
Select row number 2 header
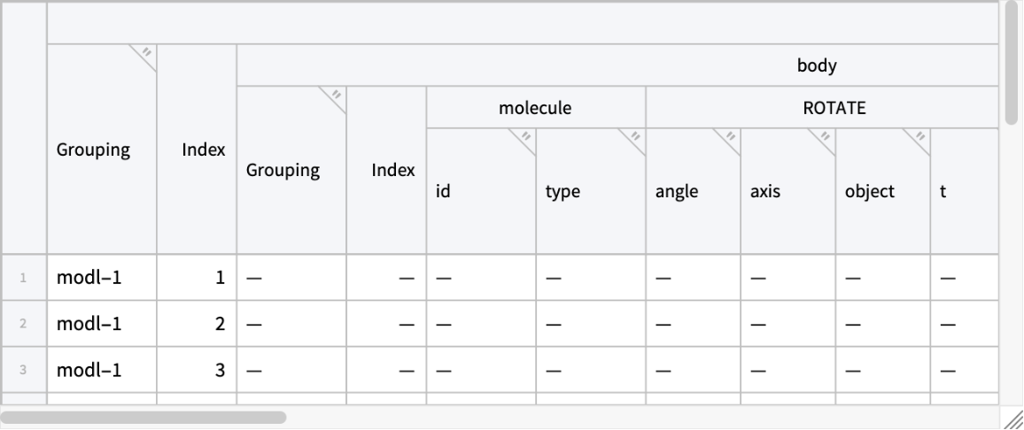tap(23, 325)
